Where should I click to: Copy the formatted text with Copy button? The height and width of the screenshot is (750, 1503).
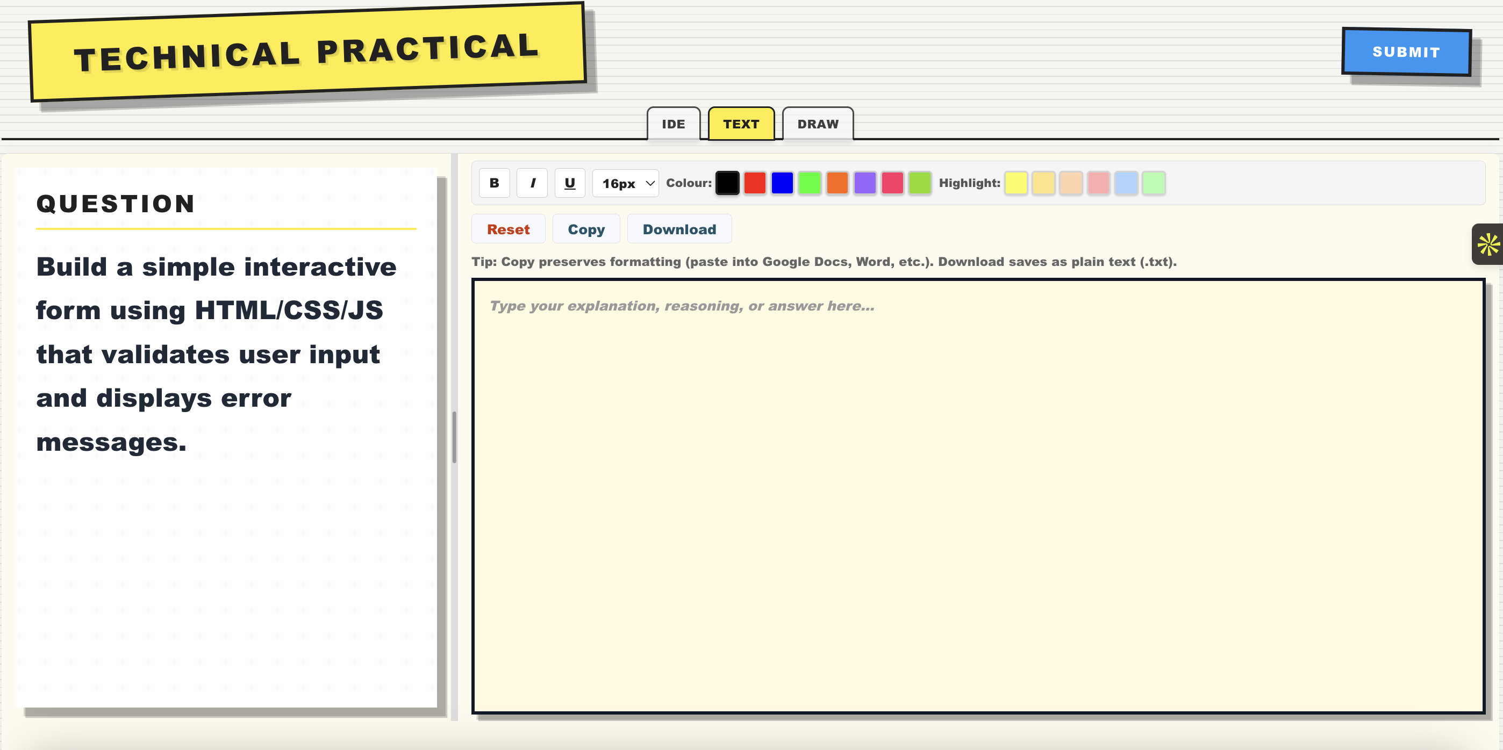tap(586, 229)
